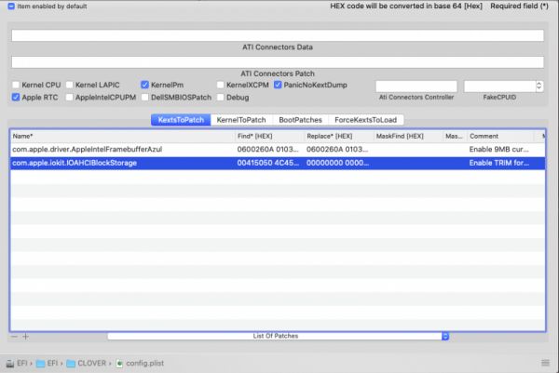Click the Enable 9MB cur comment cell

[x=498, y=150]
